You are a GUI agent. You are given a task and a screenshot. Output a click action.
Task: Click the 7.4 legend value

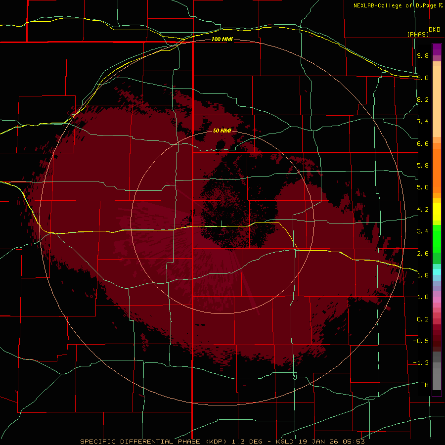pyautogui.click(x=423, y=122)
